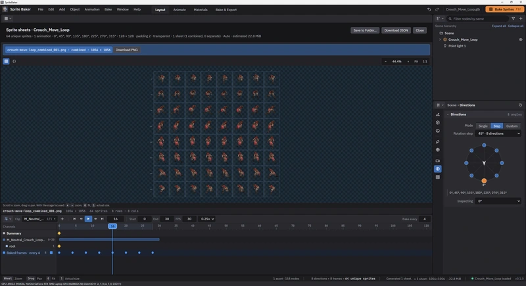Step forward one frame
The height and width of the screenshot is (286, 526).
[x=95, y=219]
